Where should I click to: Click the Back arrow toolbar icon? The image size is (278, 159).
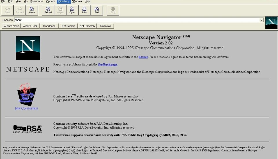click(8, 10)
